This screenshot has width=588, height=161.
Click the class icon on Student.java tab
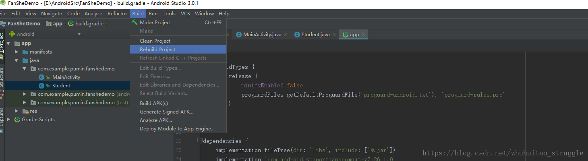pyautogui.click(x=297, y=35)
